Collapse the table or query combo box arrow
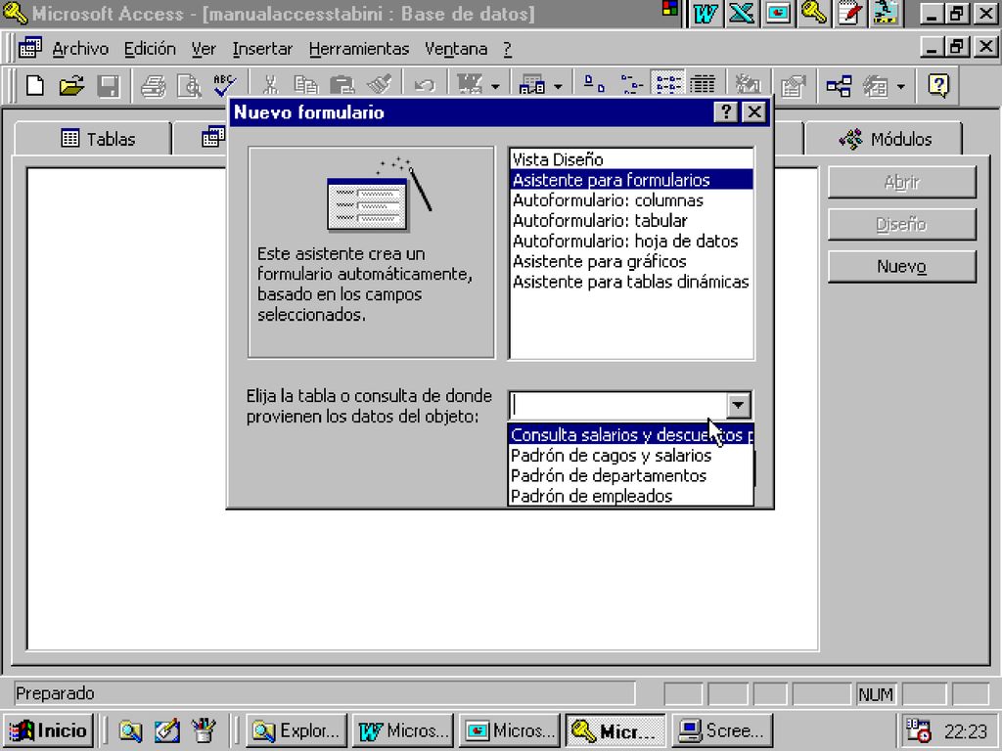Screen dimensions: 1002x751 click(x=738, y=405)
